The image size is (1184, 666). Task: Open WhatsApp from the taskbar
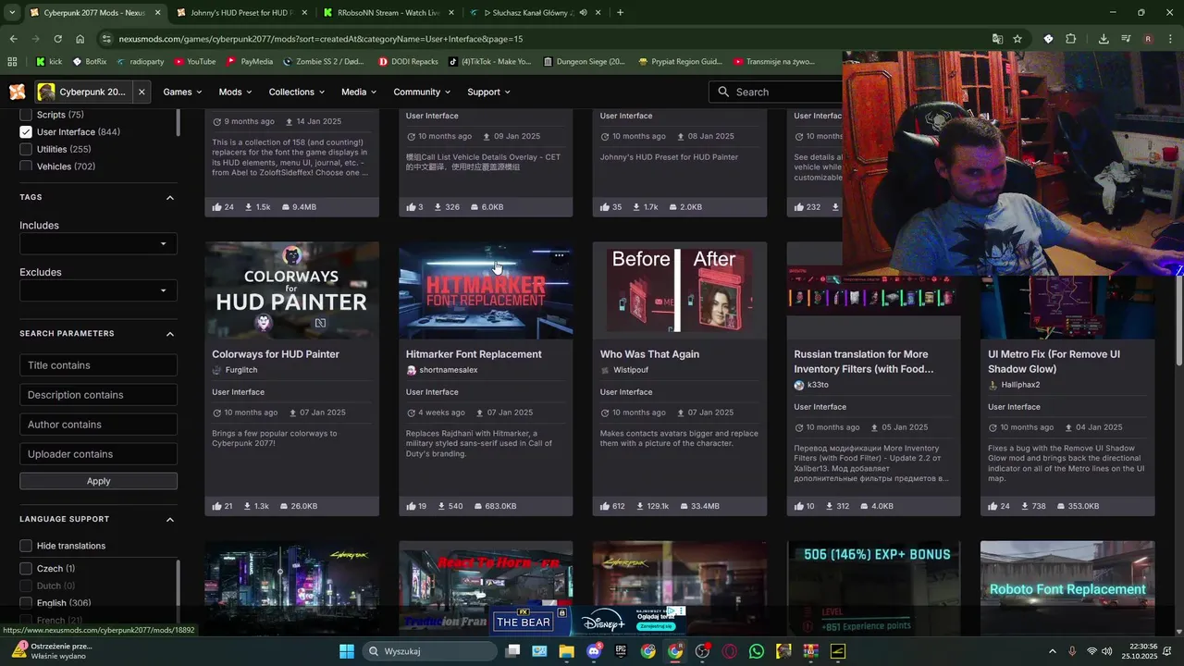757,651
